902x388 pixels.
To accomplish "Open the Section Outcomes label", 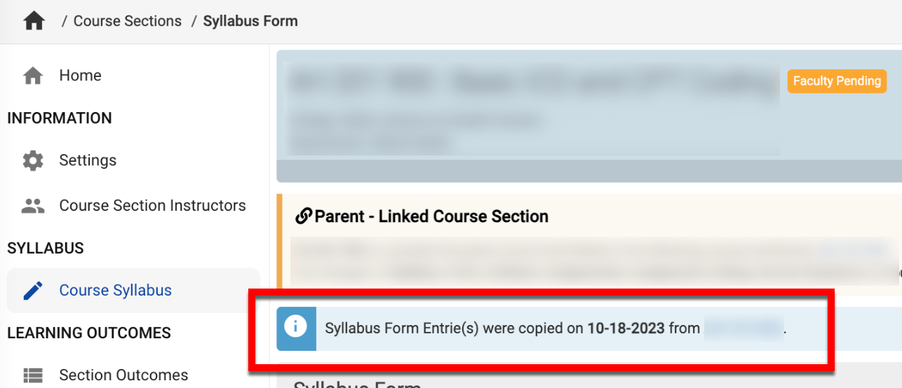I will [123, 375].
